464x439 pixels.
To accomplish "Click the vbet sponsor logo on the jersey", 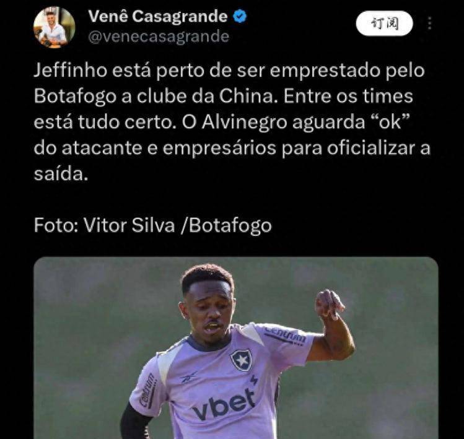I will (x=224, y=403).
